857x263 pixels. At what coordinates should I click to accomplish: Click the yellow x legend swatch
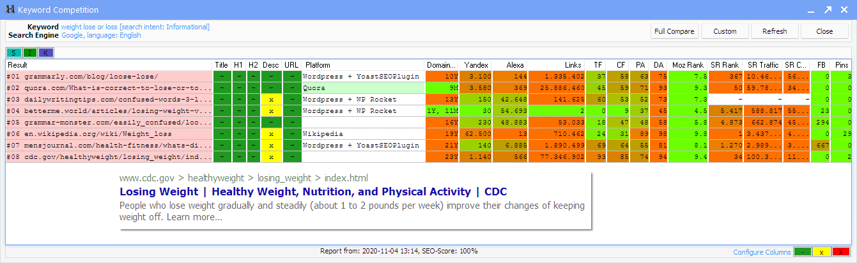(x=821, y=252)
